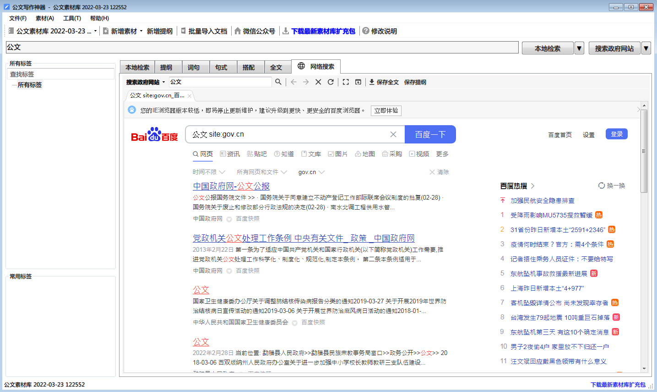The width and height of the screenshot is (657, 392).
Task: Click the search magnifier icon in browser toolbar
Action: [x=278, y=82]
